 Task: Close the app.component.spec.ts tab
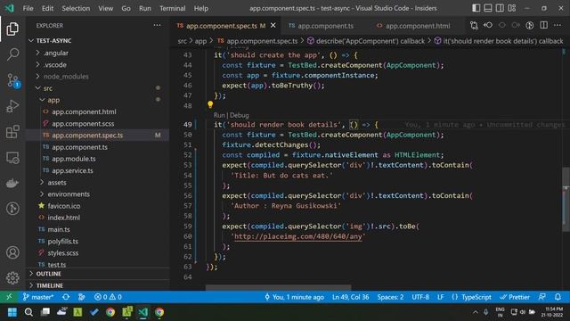click(x=273, y=26)
